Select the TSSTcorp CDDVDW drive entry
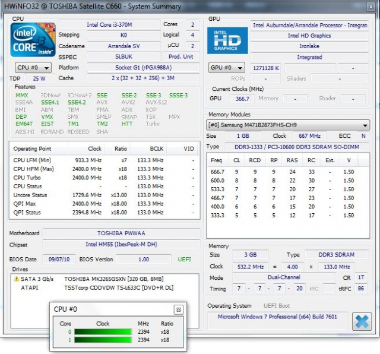 click(104, 288)
